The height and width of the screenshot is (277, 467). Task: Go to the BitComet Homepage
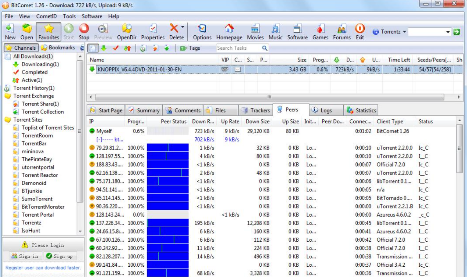pos(229,32)
